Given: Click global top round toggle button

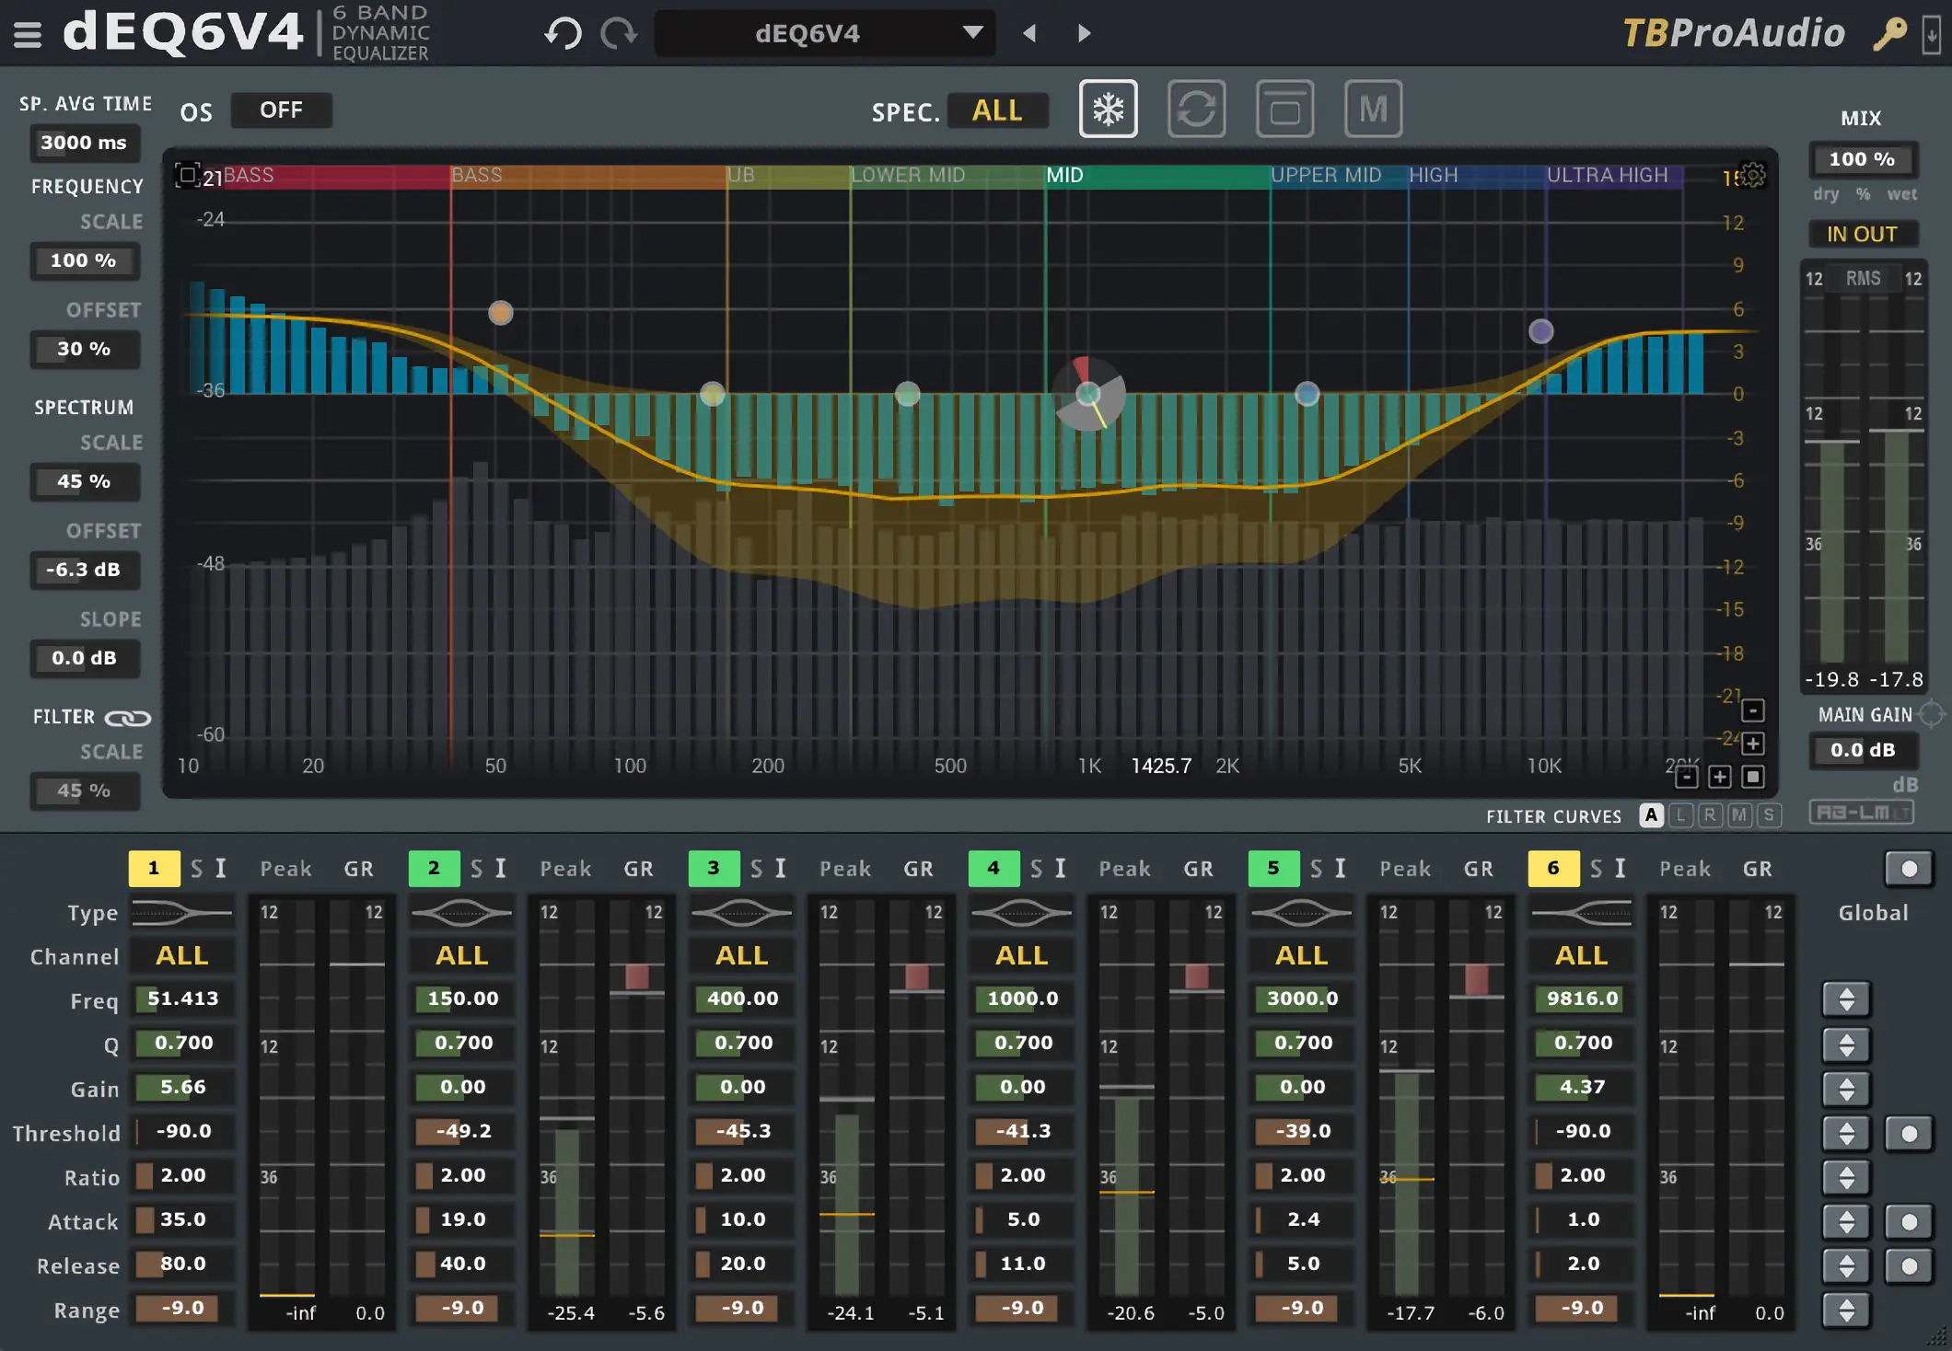Looking at the screenshot, I should [1910, 869].
